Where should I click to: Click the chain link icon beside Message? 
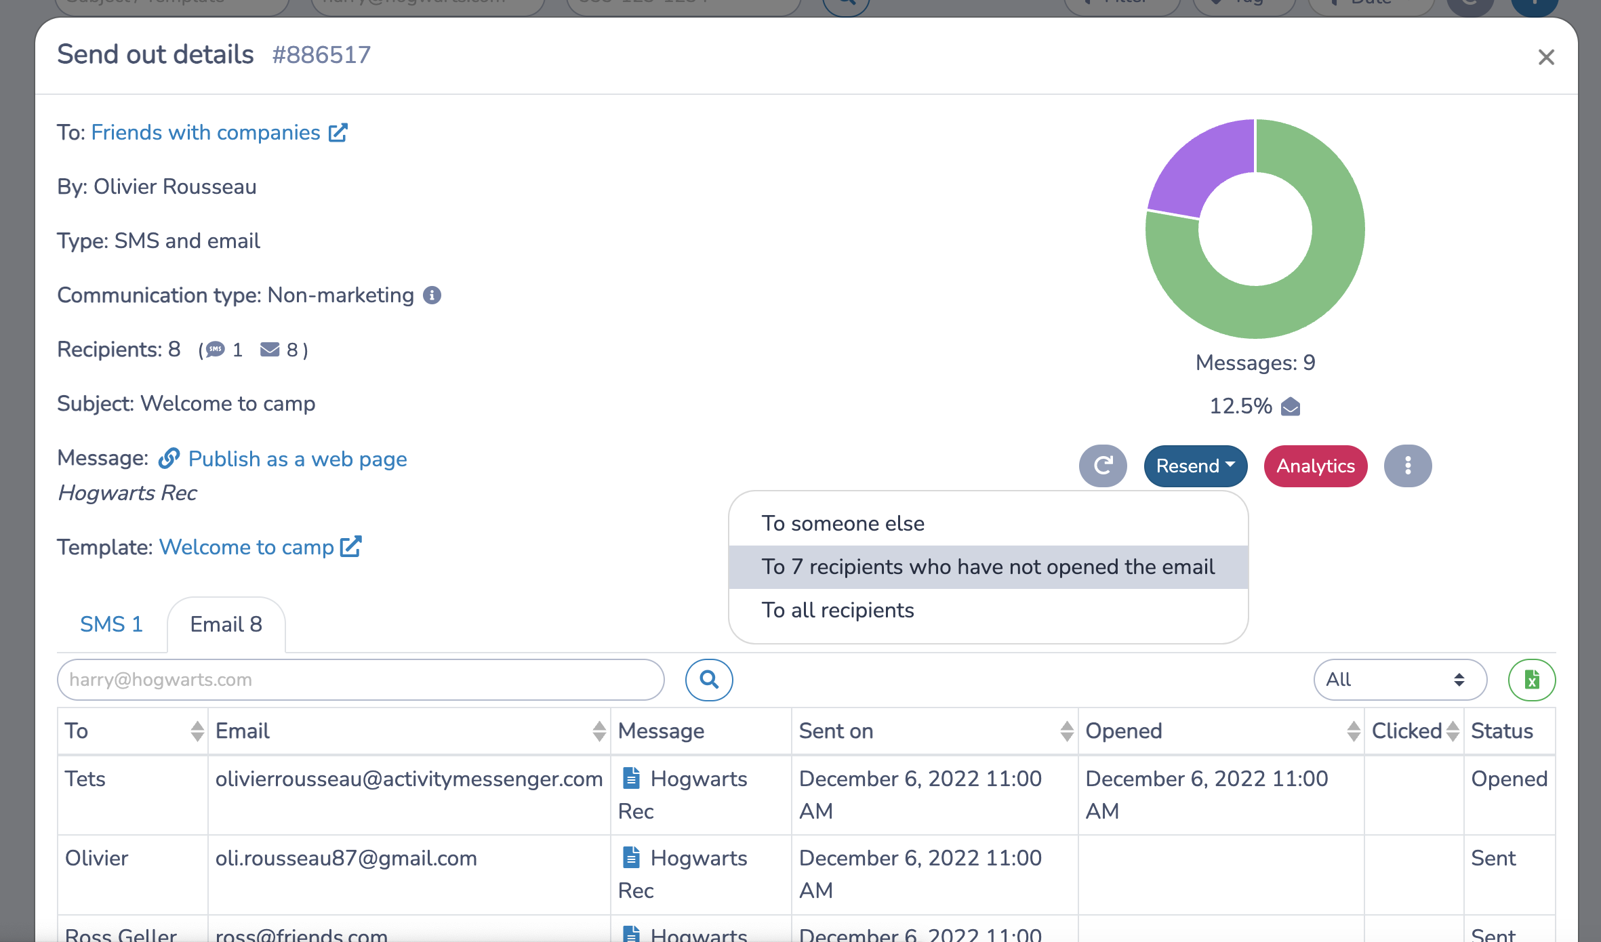coord(169,459)
